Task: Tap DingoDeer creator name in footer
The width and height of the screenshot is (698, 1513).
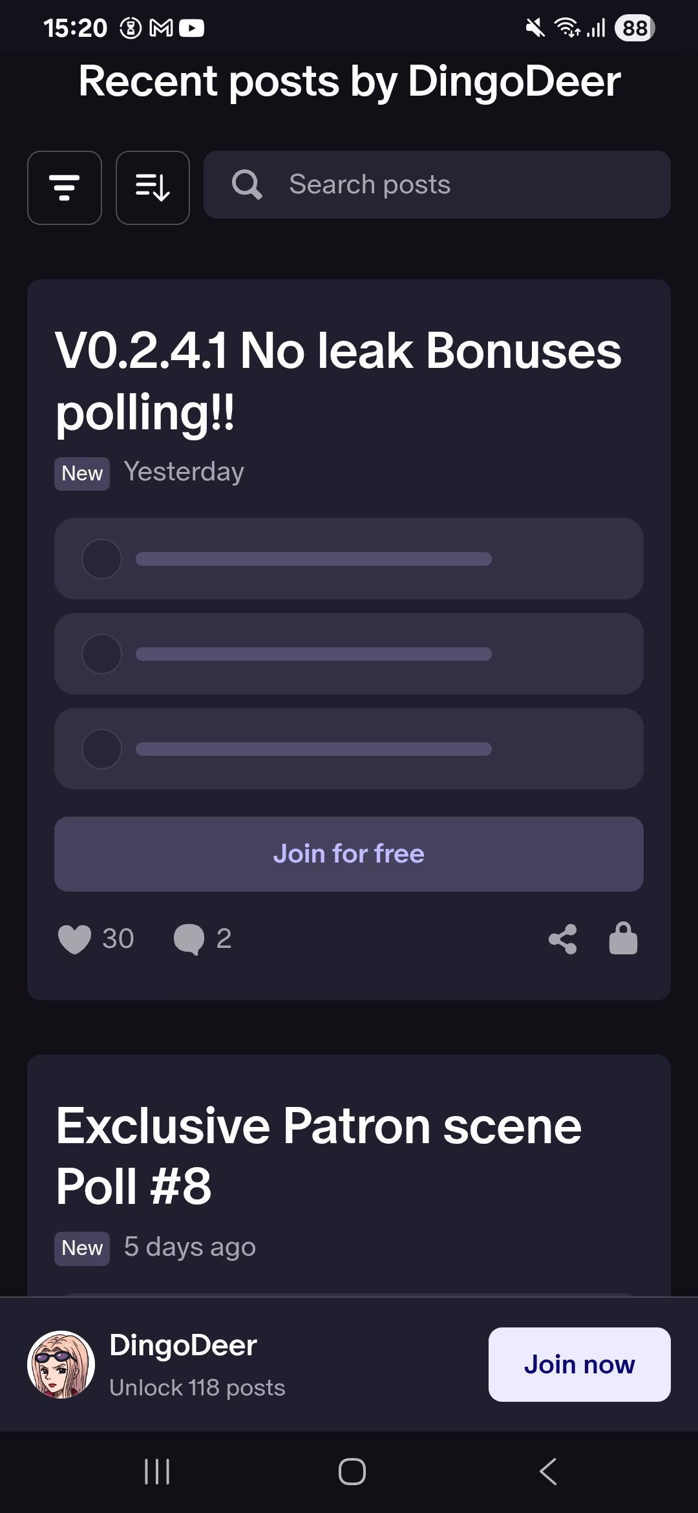Action: (183, 1346)
